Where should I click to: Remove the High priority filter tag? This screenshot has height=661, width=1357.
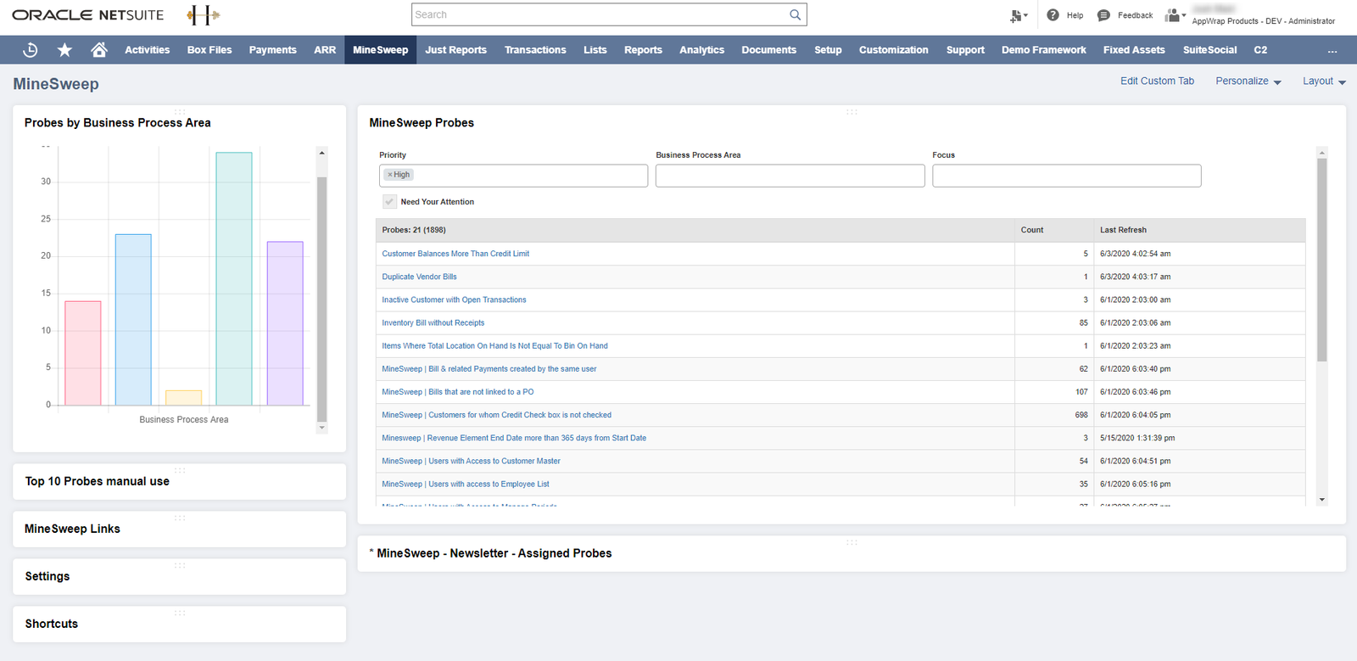[x=390, y=175]
